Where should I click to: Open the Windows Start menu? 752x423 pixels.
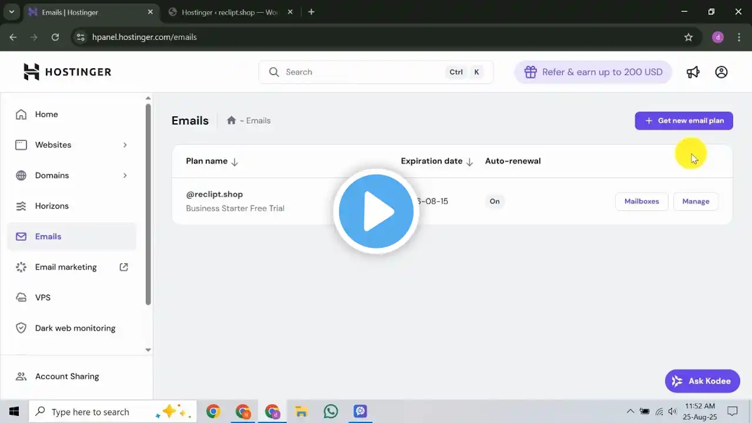[x=14, y=411]
